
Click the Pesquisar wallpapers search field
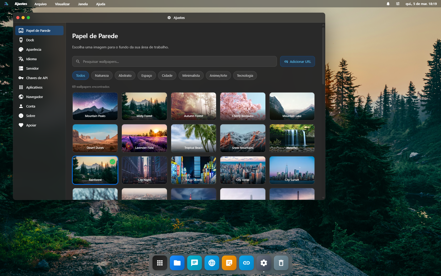174,62
